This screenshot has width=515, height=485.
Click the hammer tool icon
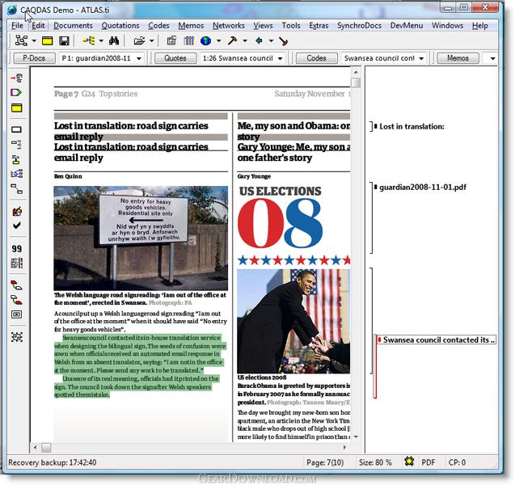pos(233,40)
